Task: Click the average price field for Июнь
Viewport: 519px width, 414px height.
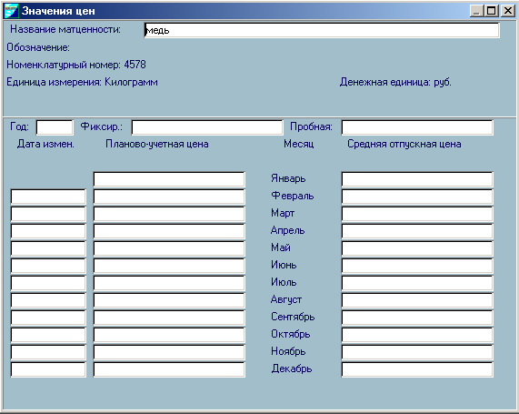Action: [x=417, y=266]
